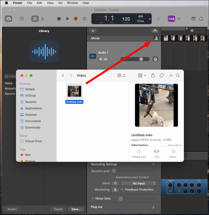Switch Finder view with the grid icon

click(x=119, y=75)
